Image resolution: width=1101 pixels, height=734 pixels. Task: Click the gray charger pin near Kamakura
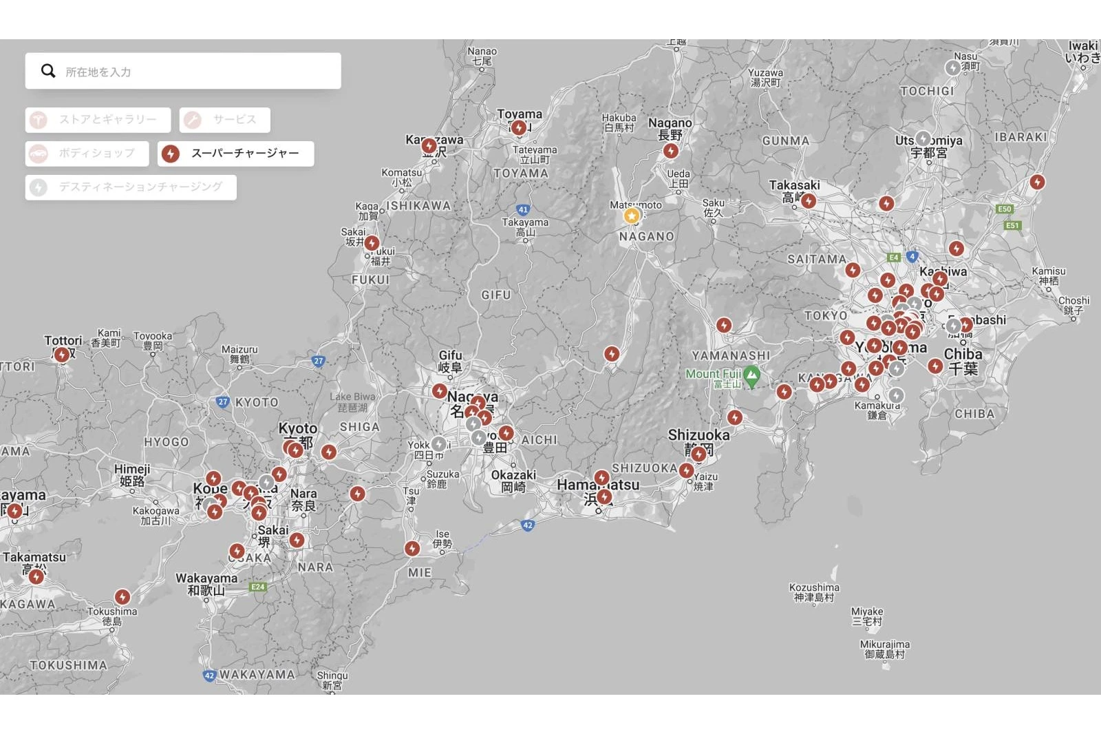coord(896,395)
